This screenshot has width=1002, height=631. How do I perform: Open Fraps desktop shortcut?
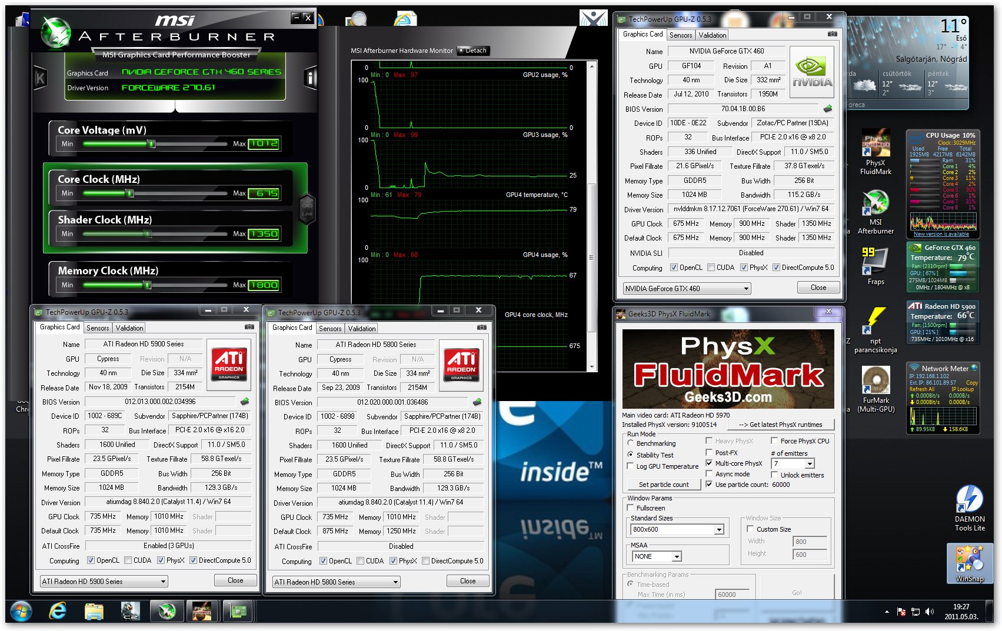(875, 266)
